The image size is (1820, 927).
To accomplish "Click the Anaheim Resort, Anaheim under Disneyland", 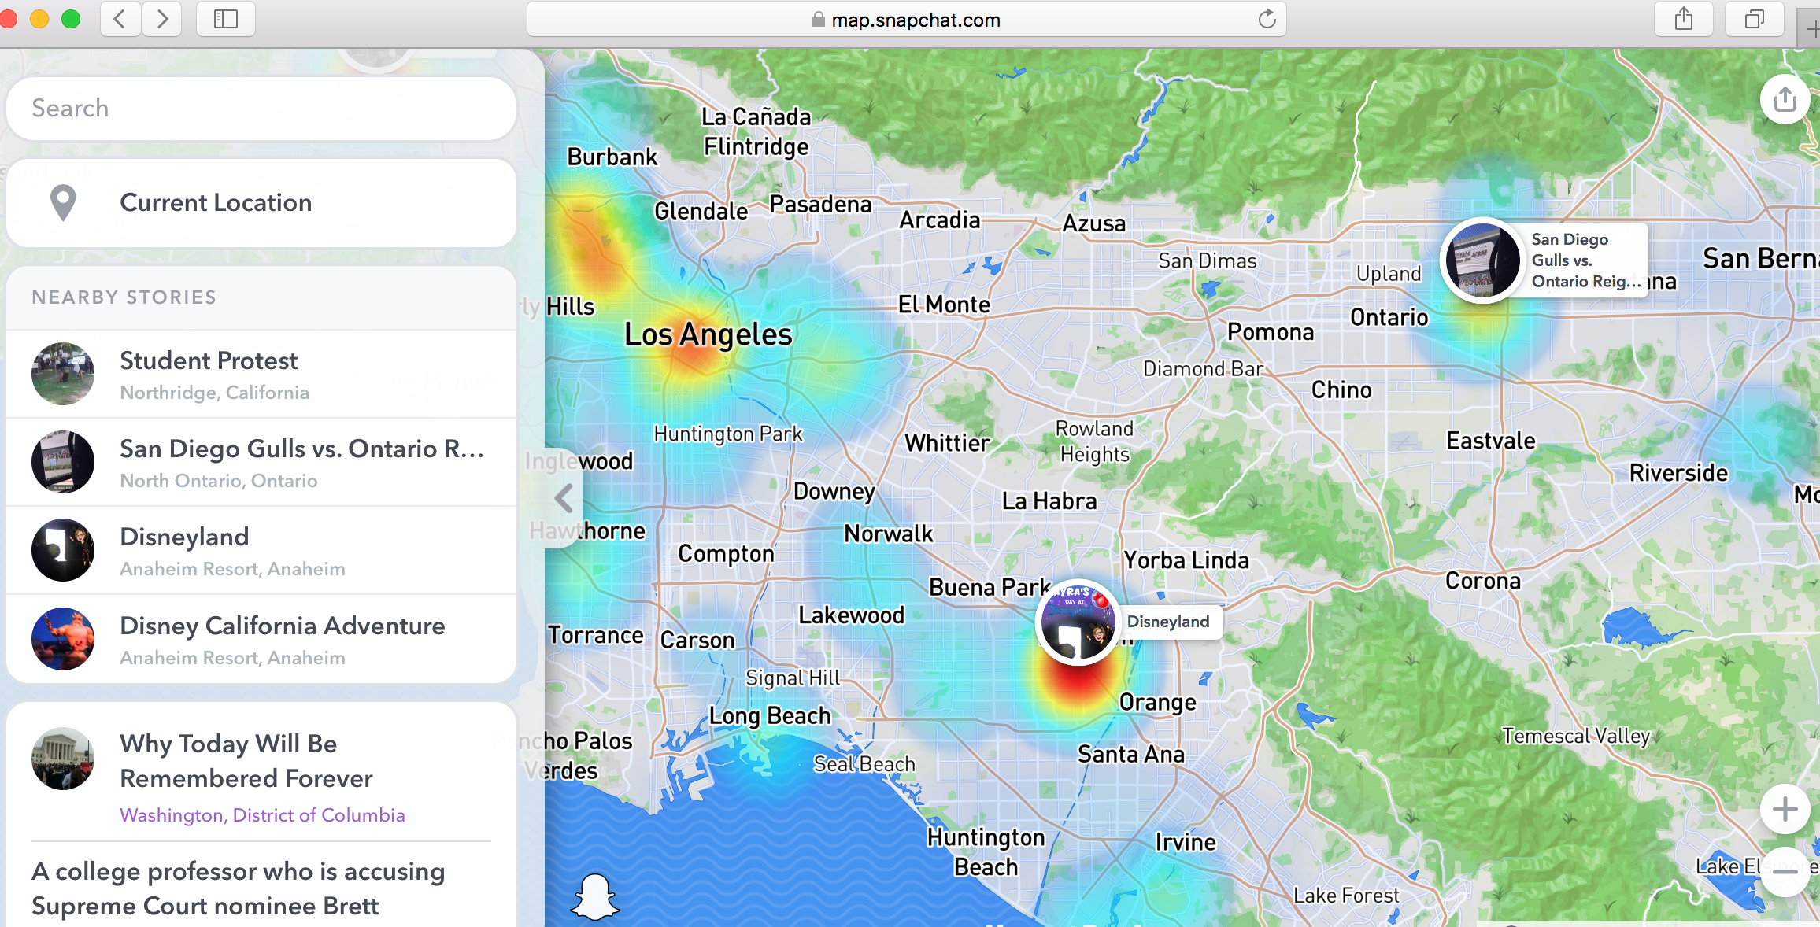I will coord(232,569).
